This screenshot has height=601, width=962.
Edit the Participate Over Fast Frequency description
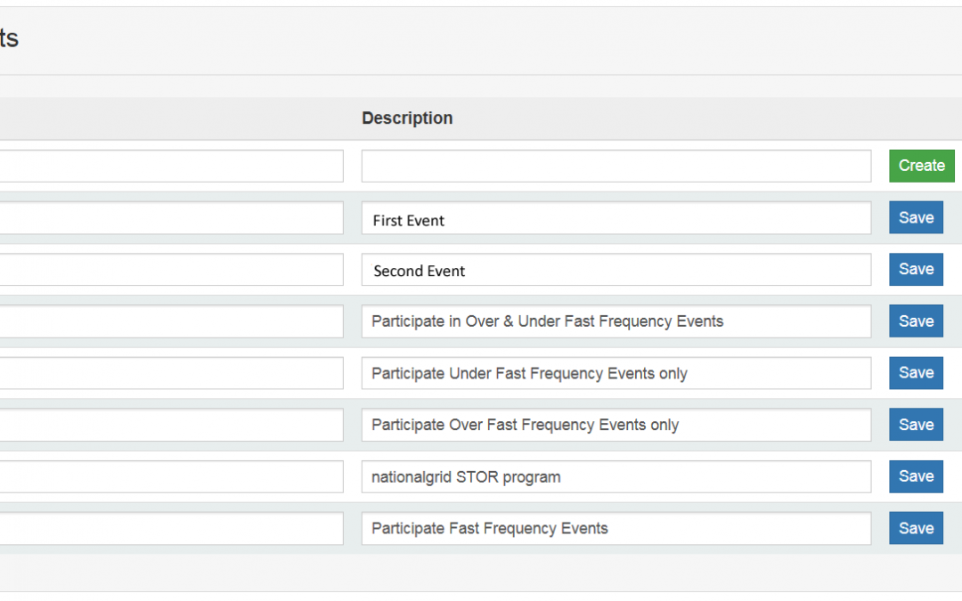coord(616,425)
